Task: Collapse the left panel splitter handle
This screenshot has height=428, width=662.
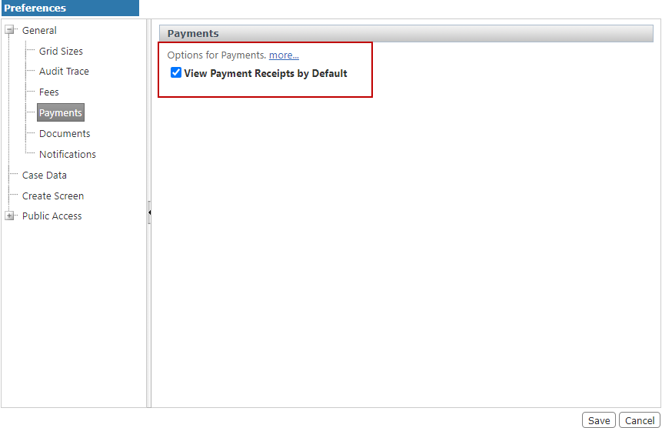Action: [149, 212]
